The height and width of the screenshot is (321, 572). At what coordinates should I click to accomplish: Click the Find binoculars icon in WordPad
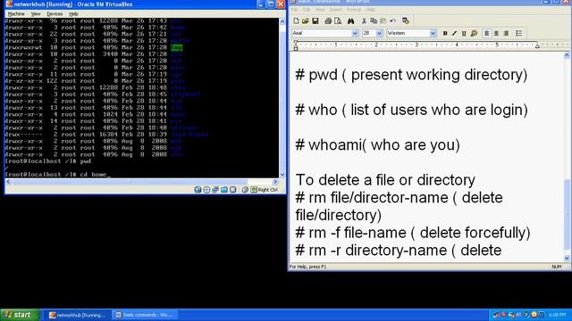coord(350,21)
